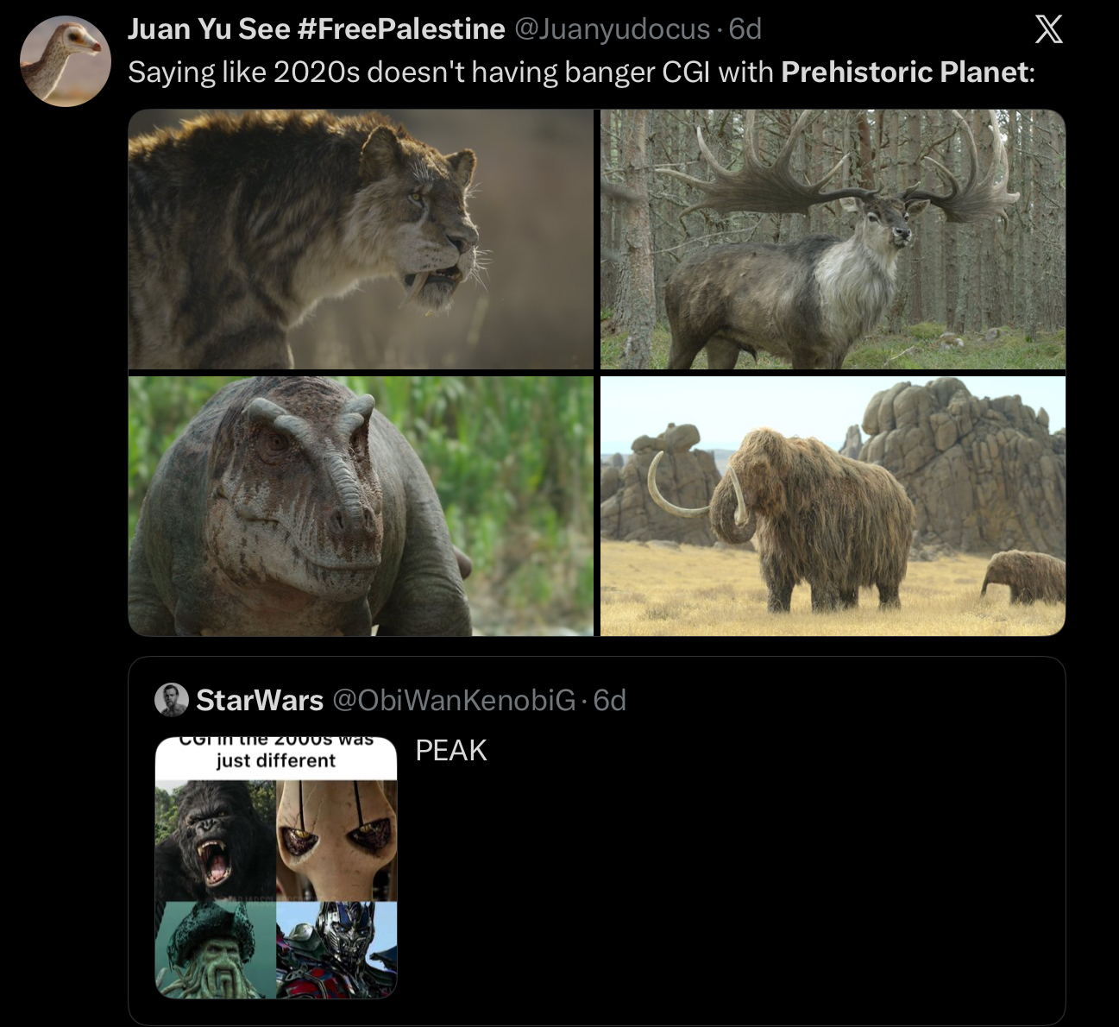Open the saber-toothed cat image
This screenshot has height=1027, width=1119.
tap(361, 239)
